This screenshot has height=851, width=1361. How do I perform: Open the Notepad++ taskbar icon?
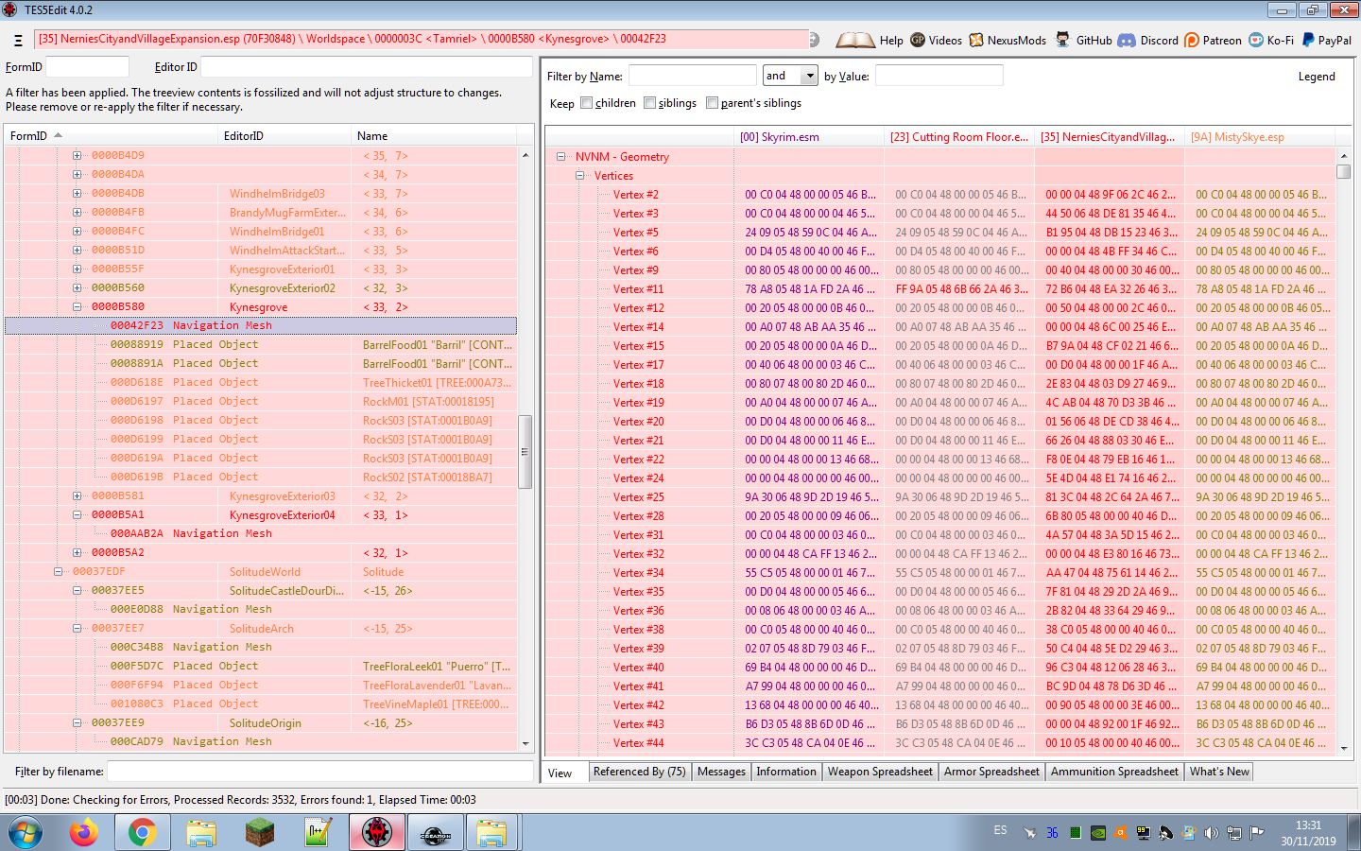pos(318,833)
